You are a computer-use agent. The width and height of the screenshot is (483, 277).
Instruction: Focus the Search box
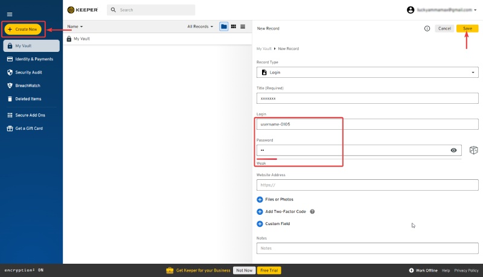coord(151,10)
